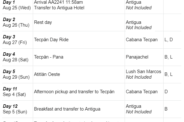Select the Panajachel lodging cell
The image size is (184, 122).
tap(144, 57)
